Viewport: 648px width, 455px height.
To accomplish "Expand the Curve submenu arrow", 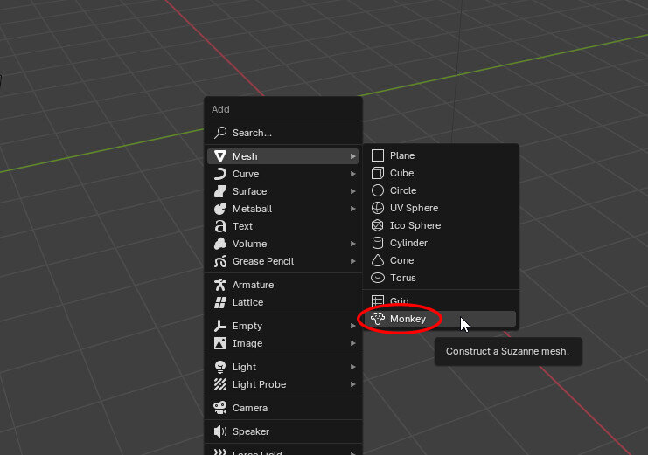I will [352, 174].
